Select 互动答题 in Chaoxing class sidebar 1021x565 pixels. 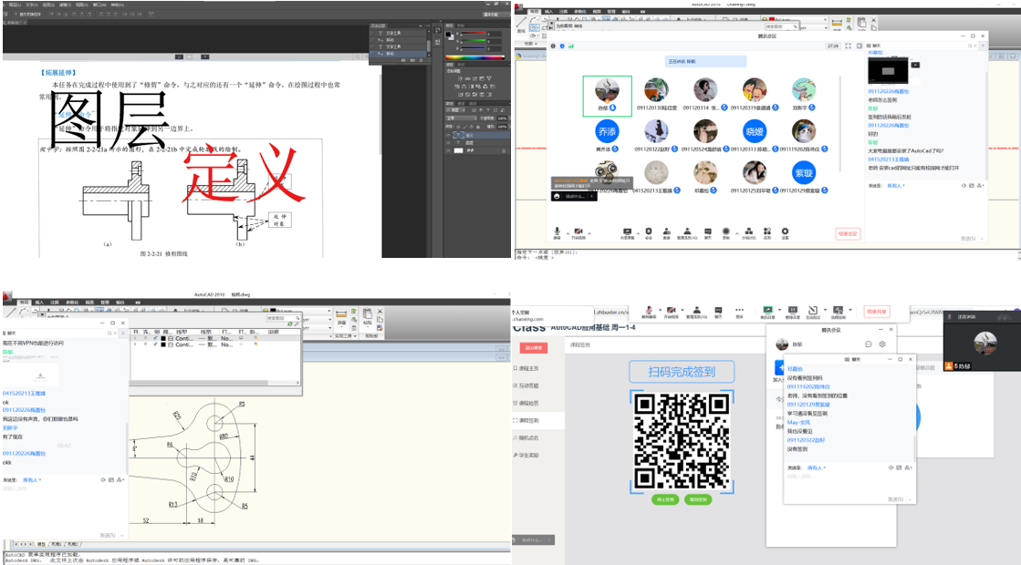tap(528, 385)
